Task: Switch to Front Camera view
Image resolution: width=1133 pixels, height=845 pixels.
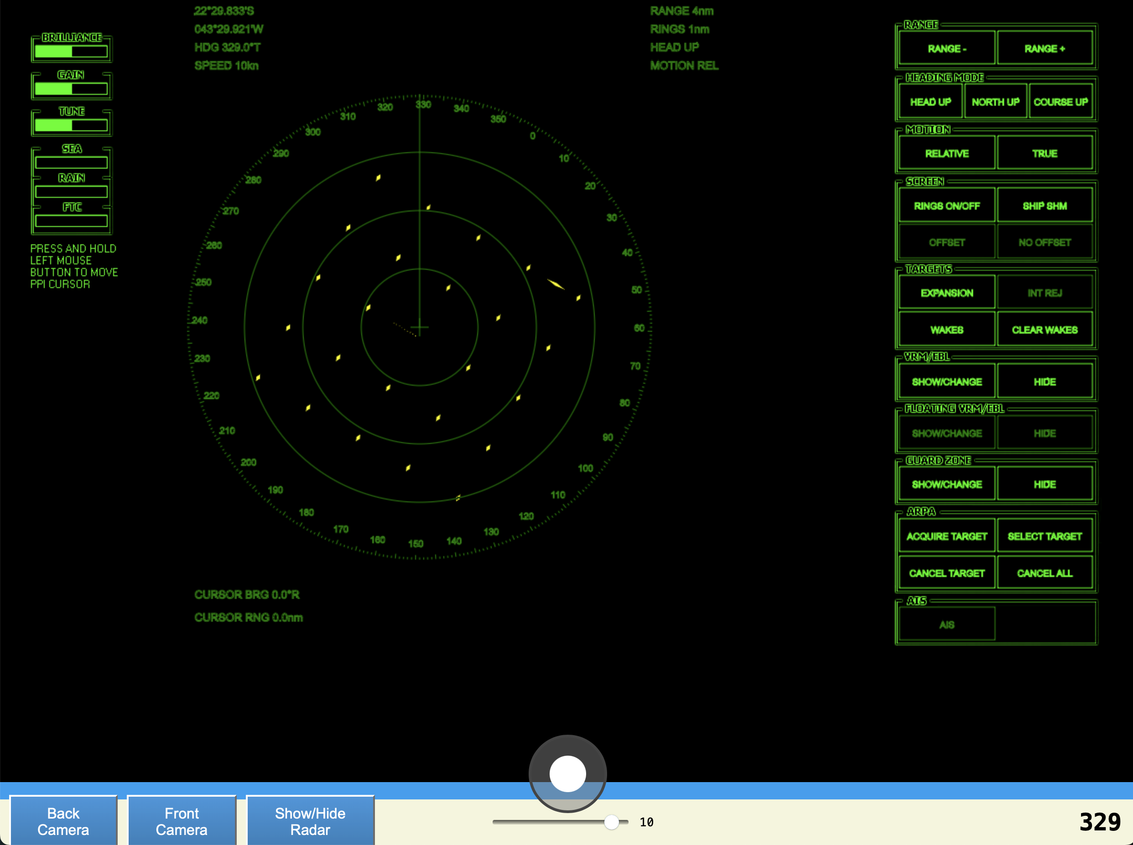Action: click(181, 821)
